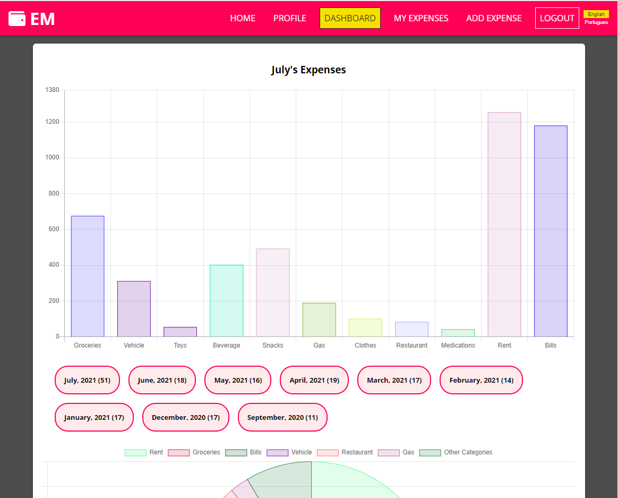The height and width of the screenshot is (498, 618).
Task: View December, 2020 (17) expenses
Action: coord(186,417)
